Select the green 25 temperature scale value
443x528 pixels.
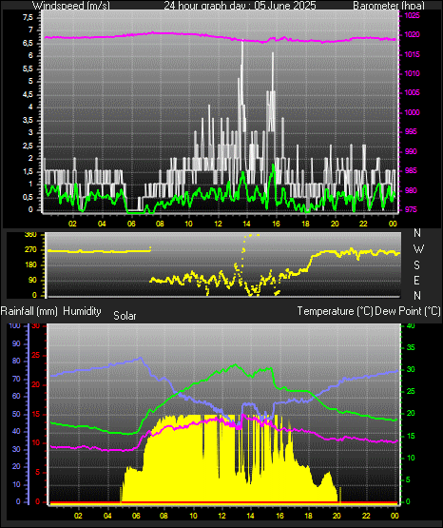411,392
